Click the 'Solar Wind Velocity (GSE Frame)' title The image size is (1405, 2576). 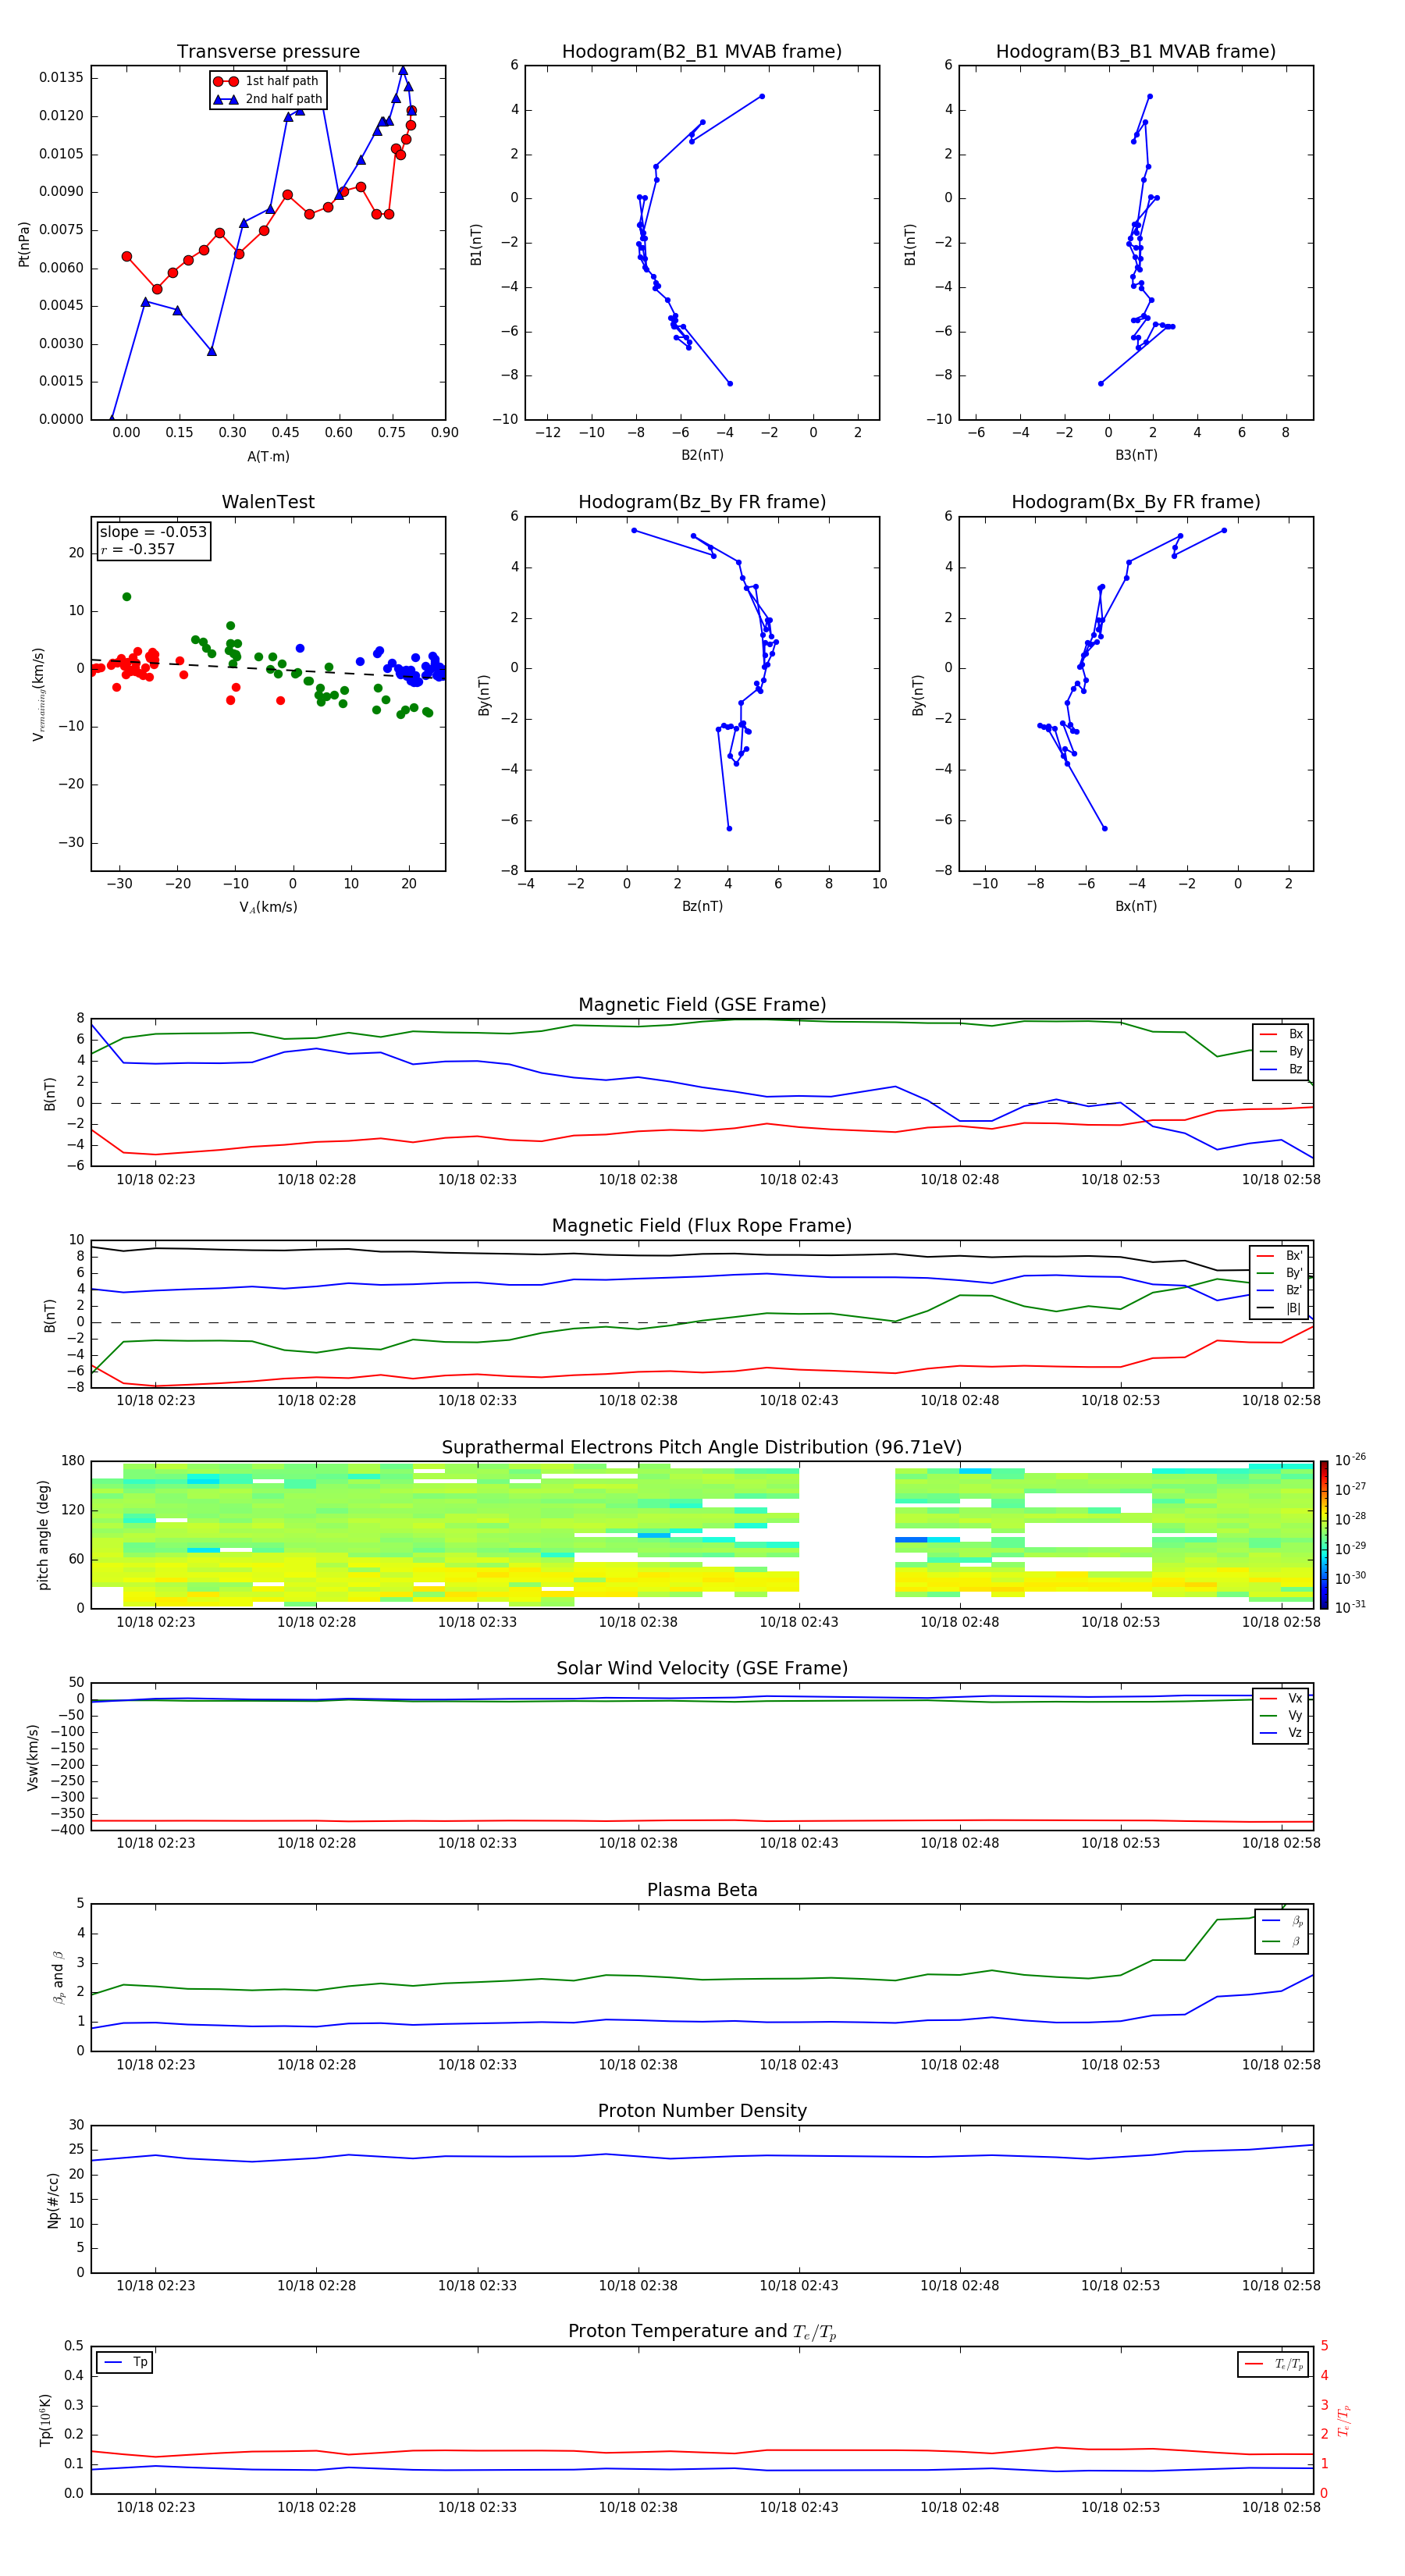click(x=702, y=1668)
